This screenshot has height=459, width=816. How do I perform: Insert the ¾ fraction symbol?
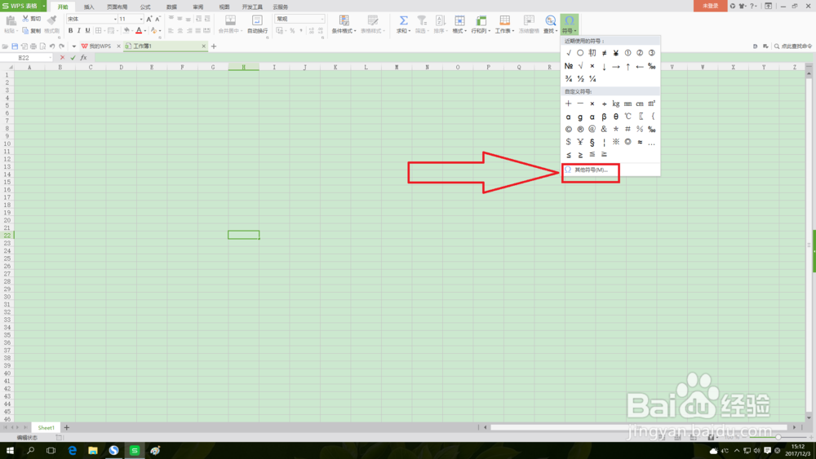click(x=568, y=79)
